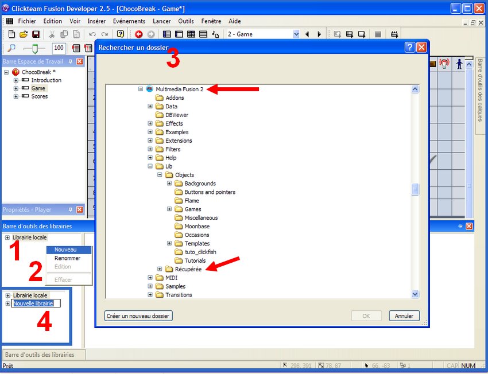Click the Run frame icon
This screenshot has height=374, width=488.
[361, 34]
